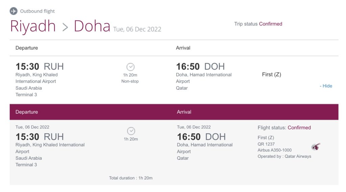Click the Non-stop label
This screenshot has width=346, height=192.
tap(130, 81)
